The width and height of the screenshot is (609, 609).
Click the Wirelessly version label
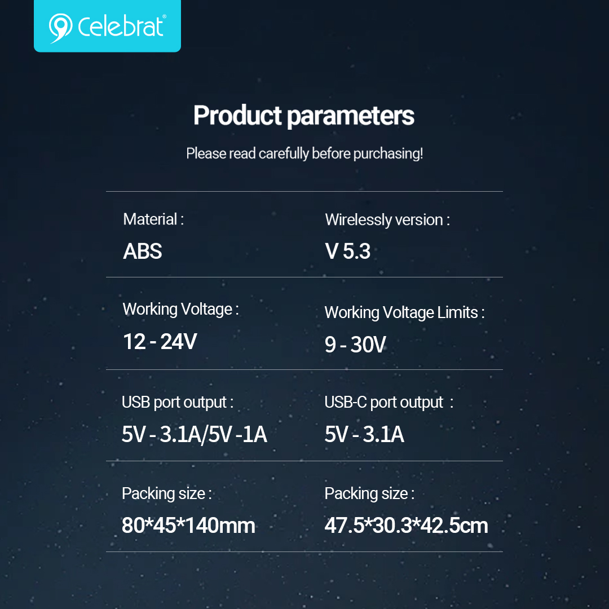click(387, 220)
